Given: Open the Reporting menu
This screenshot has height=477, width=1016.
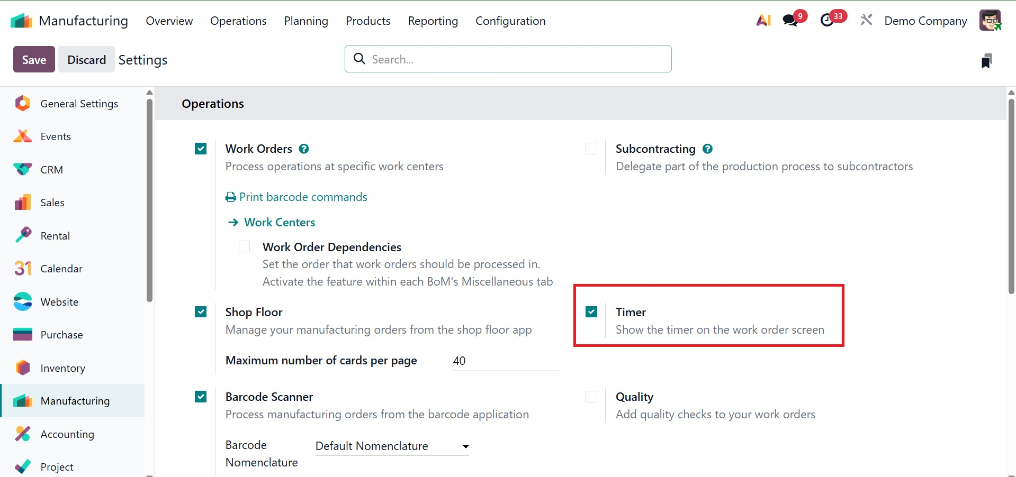Looking at the screenshot, I should coord(433,21).
